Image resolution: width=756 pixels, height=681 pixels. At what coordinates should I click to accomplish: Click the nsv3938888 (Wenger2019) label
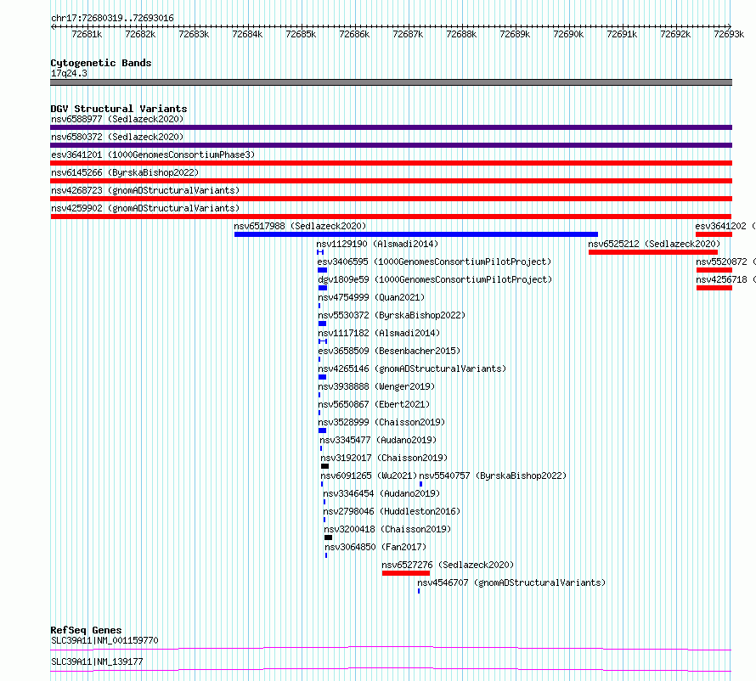pyautogui.click(x=376, y=386)
